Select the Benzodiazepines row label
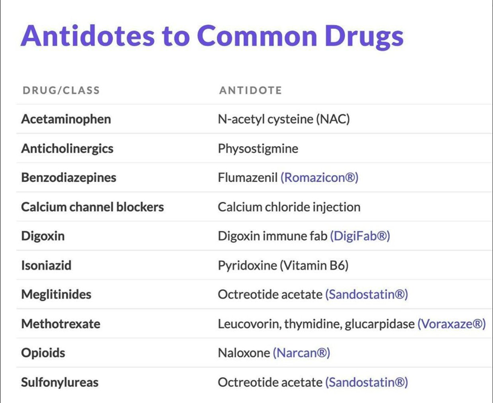 (69, 177)
